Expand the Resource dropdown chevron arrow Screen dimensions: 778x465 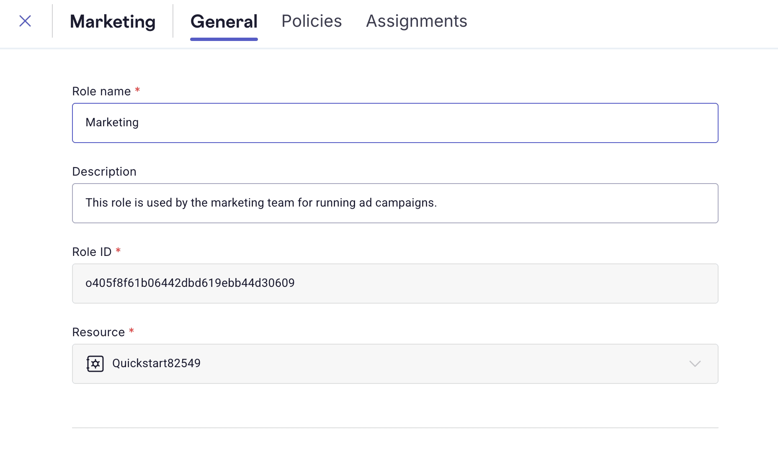(x=695, y=364)
